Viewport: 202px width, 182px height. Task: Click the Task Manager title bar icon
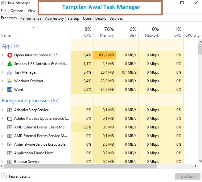(3, 3)
